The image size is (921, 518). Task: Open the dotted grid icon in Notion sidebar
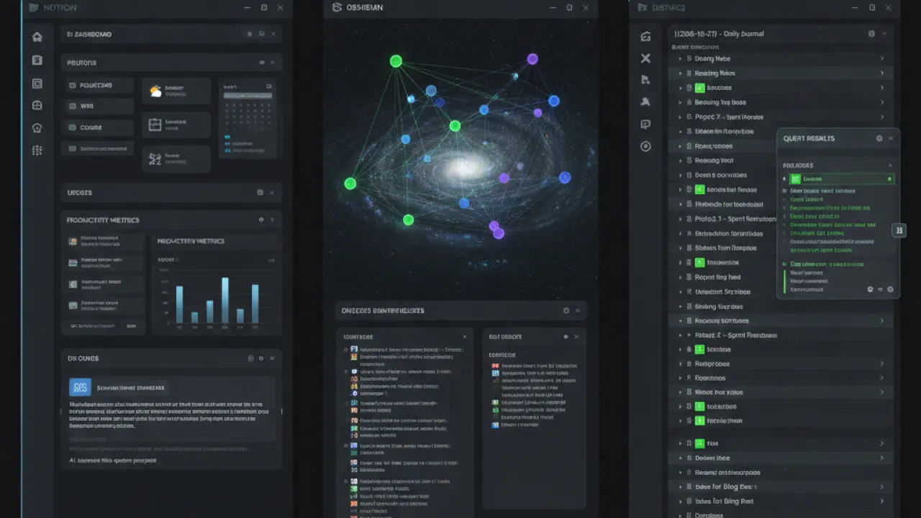[37, 150]
